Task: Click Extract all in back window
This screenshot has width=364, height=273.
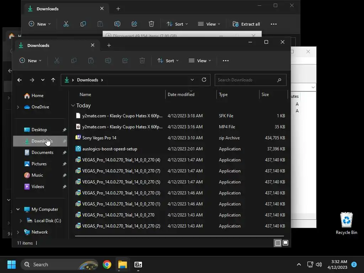Action: pos(246,24)
